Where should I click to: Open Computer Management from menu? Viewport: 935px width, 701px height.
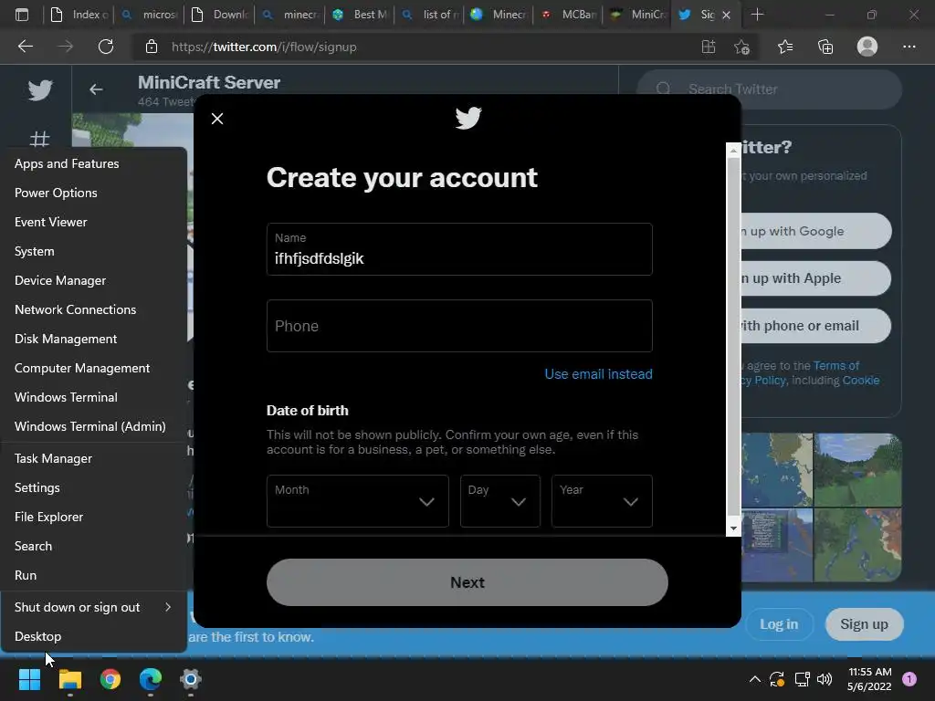pos(94,368)
